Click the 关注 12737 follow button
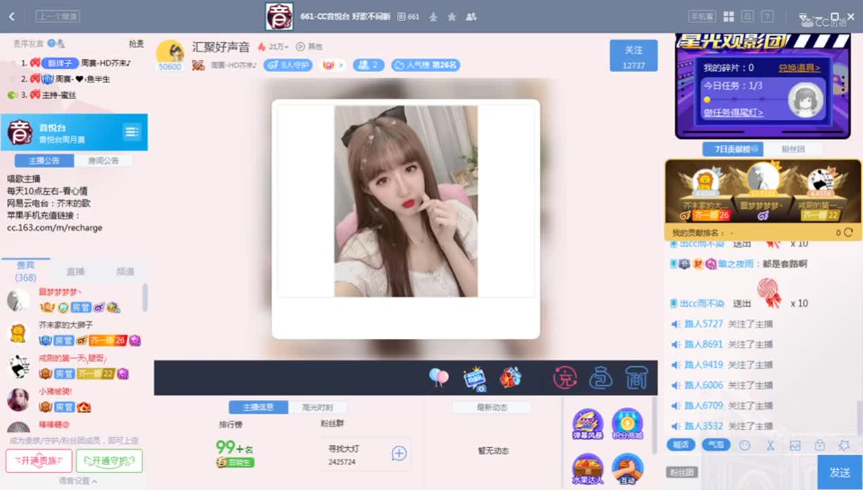This screenshot has height=490, width=863. click(634, 55)
